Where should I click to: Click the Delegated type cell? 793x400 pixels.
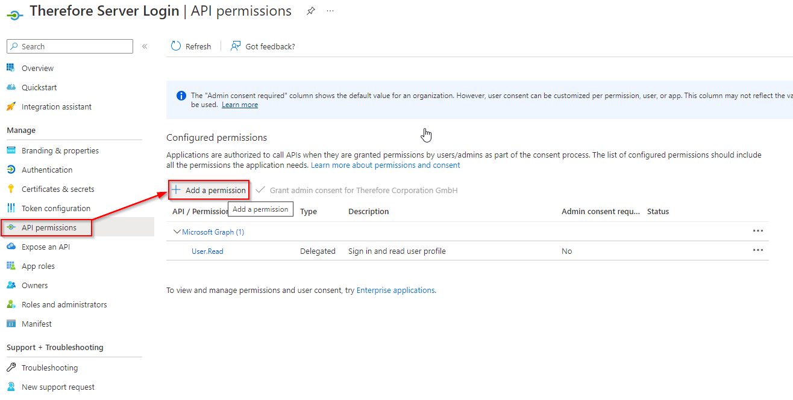318,251
